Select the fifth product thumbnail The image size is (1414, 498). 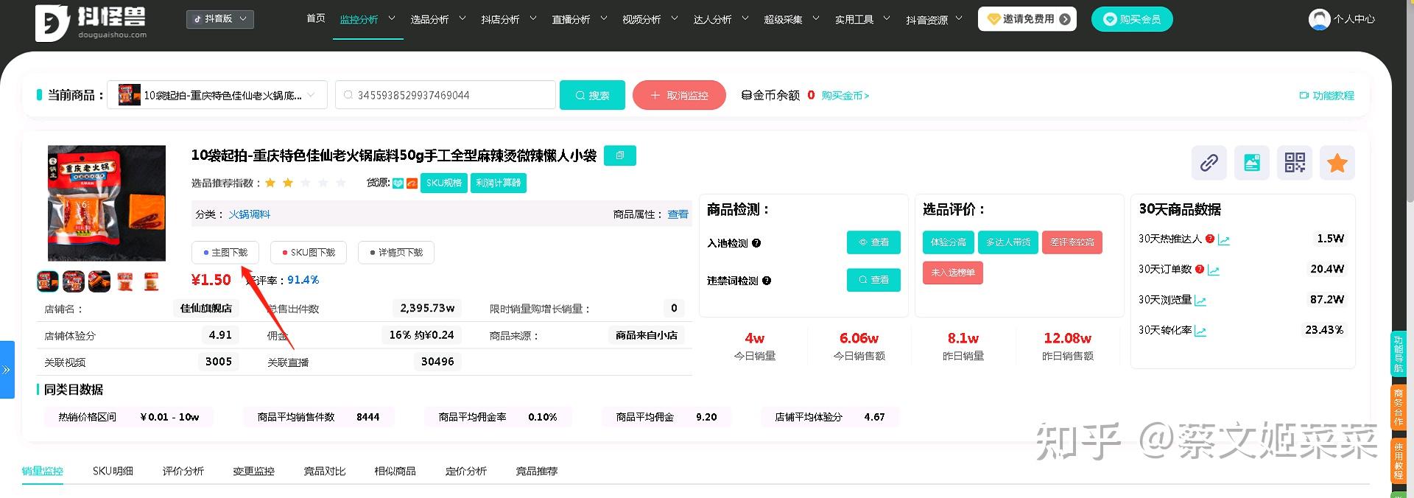click(x=151, y=281)
